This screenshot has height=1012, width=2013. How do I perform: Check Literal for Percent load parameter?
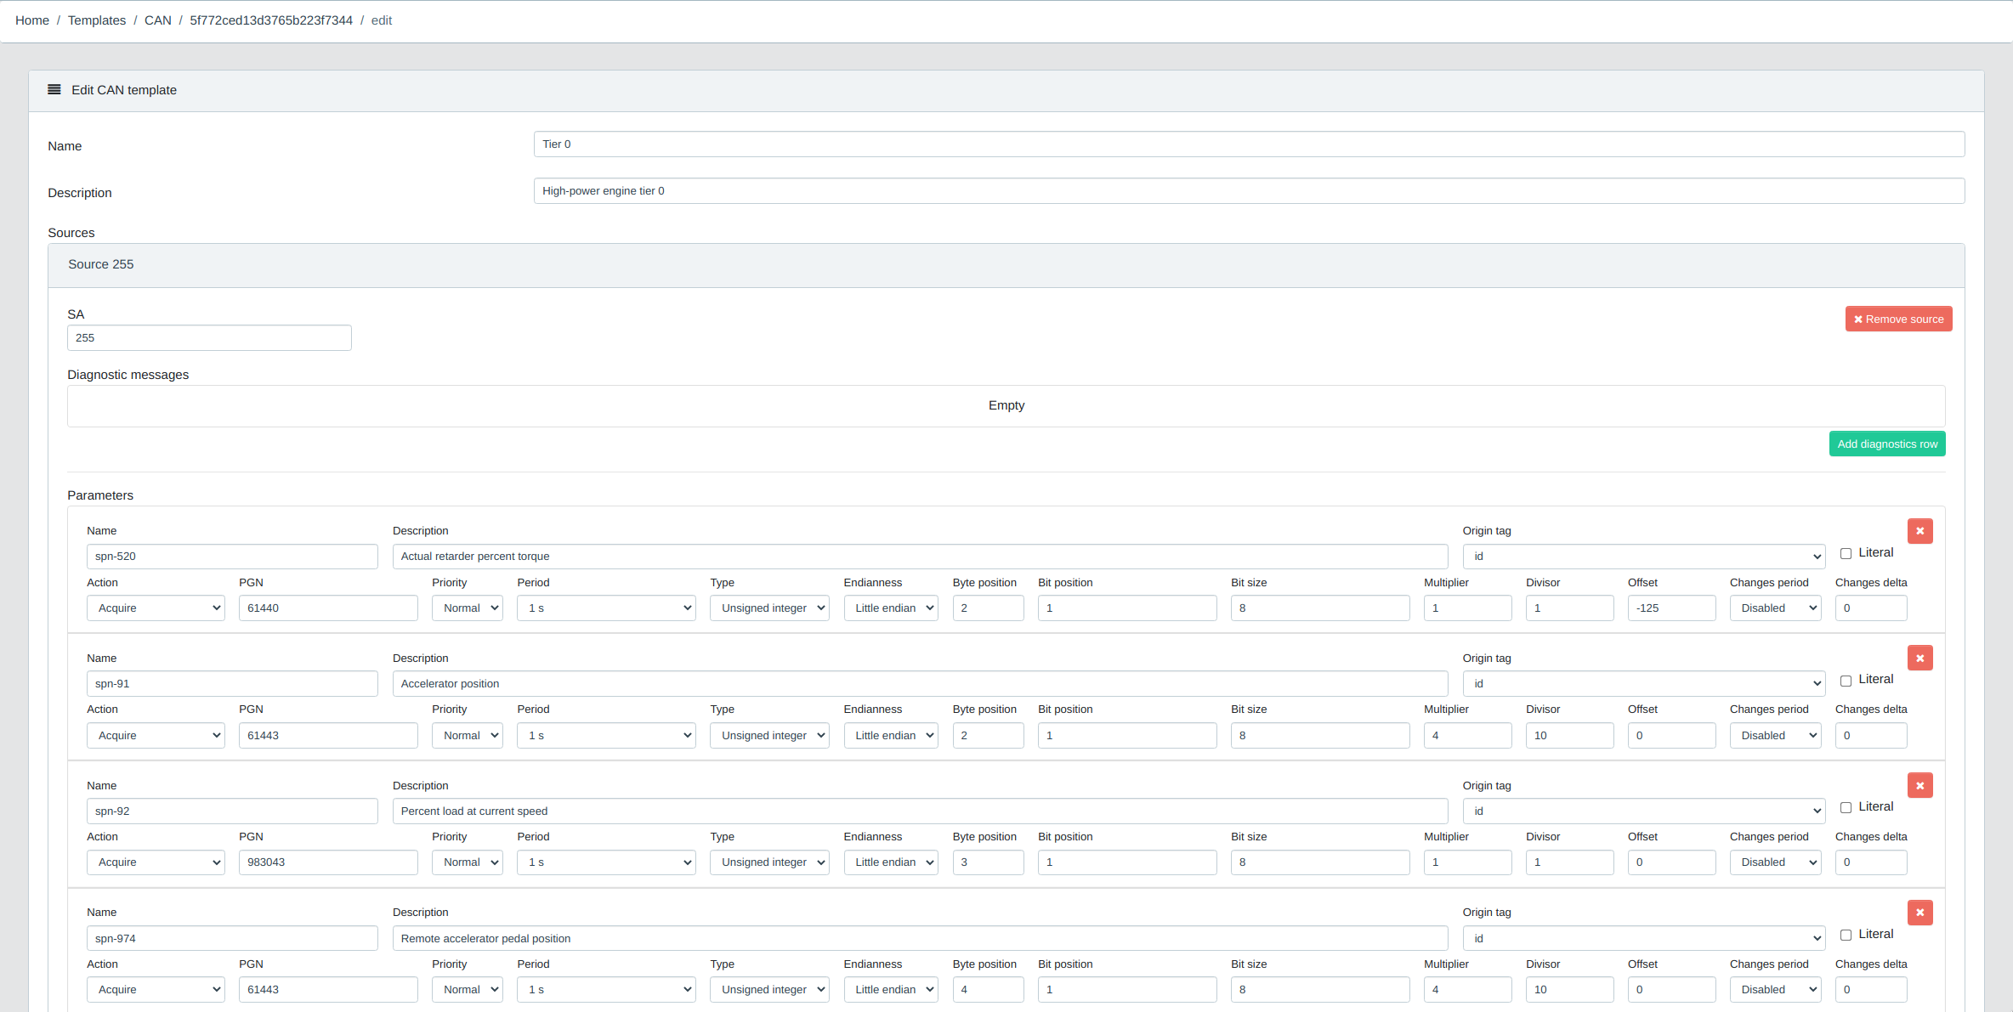tap(1846, 807)
